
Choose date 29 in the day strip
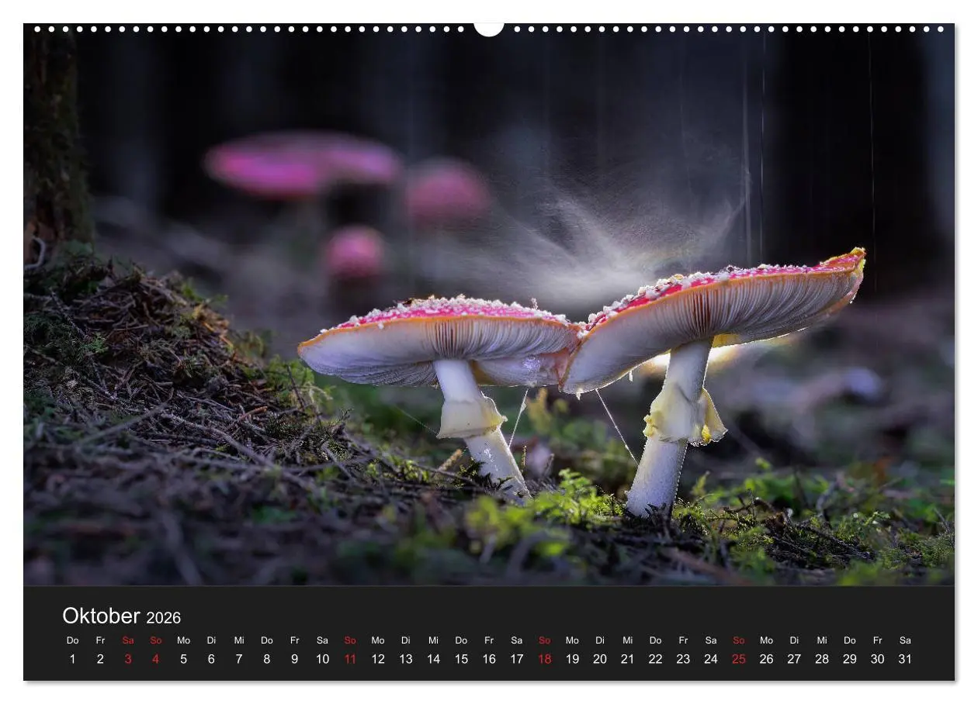pos(850,659)
